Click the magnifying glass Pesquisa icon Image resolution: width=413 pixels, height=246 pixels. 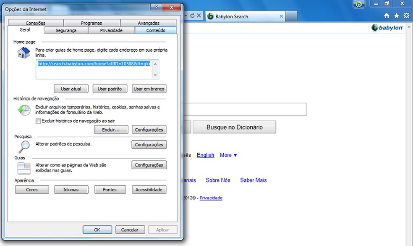tap(24, 147)
